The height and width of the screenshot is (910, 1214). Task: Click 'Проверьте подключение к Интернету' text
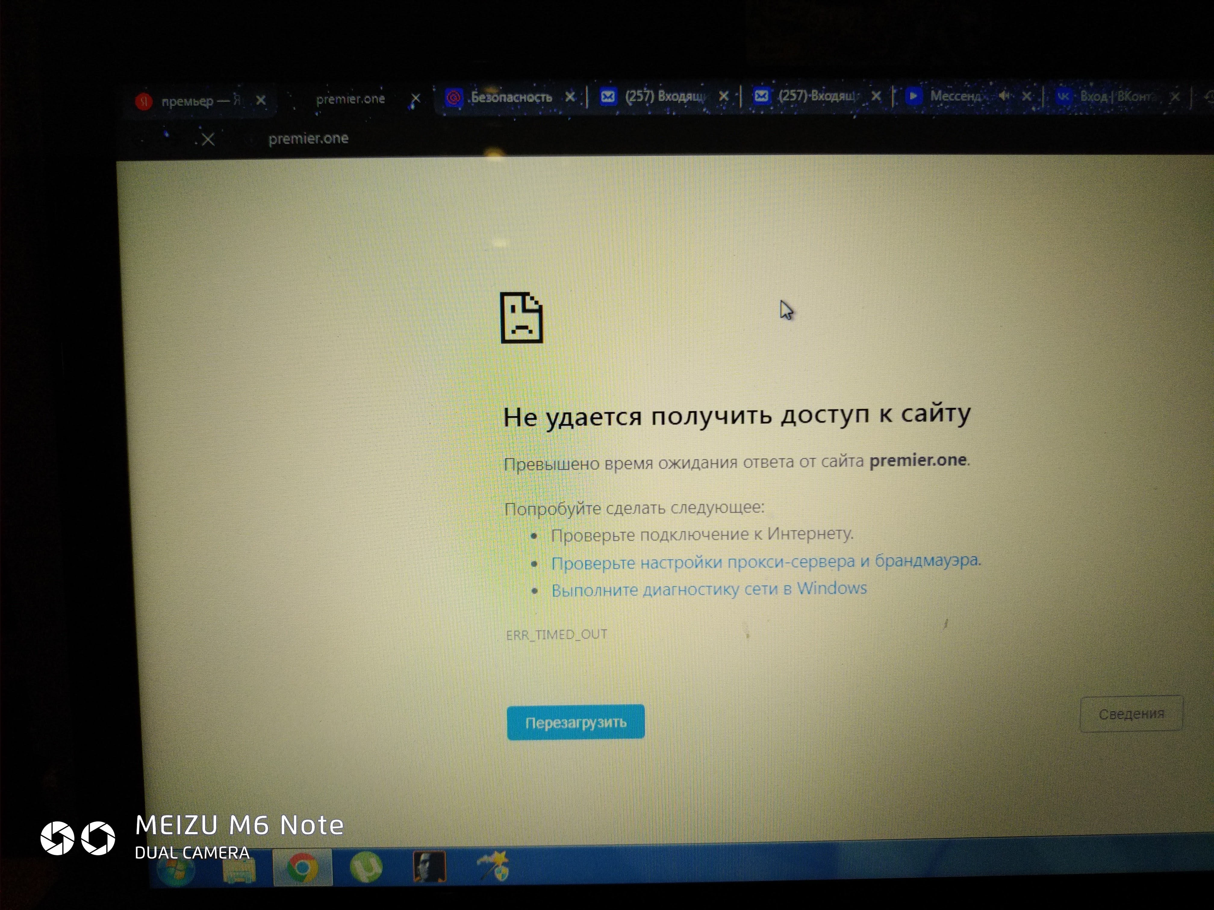pos(702,534)
